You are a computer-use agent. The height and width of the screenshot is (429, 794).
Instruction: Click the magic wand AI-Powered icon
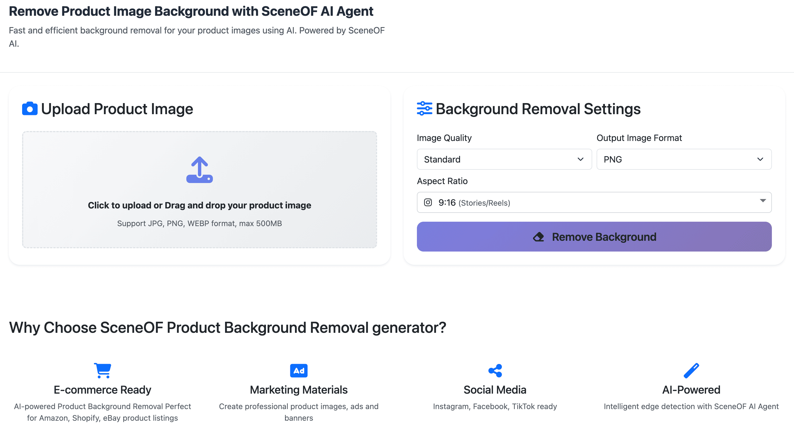tap(691, 370)
